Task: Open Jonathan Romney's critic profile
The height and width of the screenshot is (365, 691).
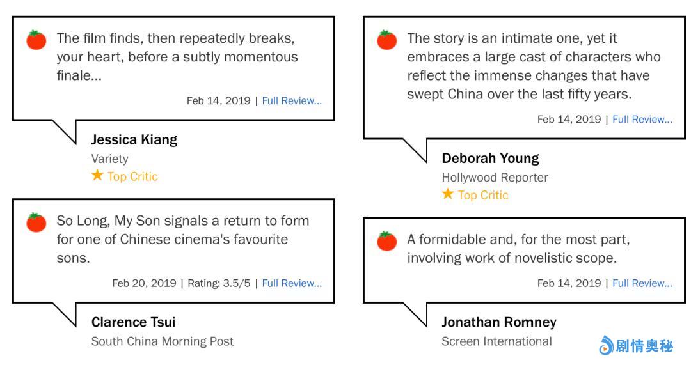Action: point(499,322)
